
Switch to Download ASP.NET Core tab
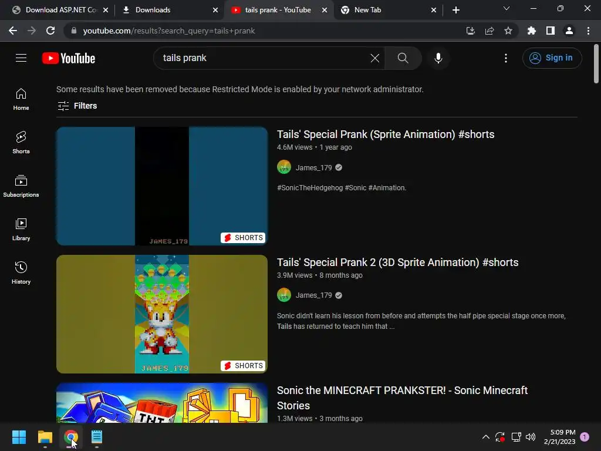tap(60, 10)
